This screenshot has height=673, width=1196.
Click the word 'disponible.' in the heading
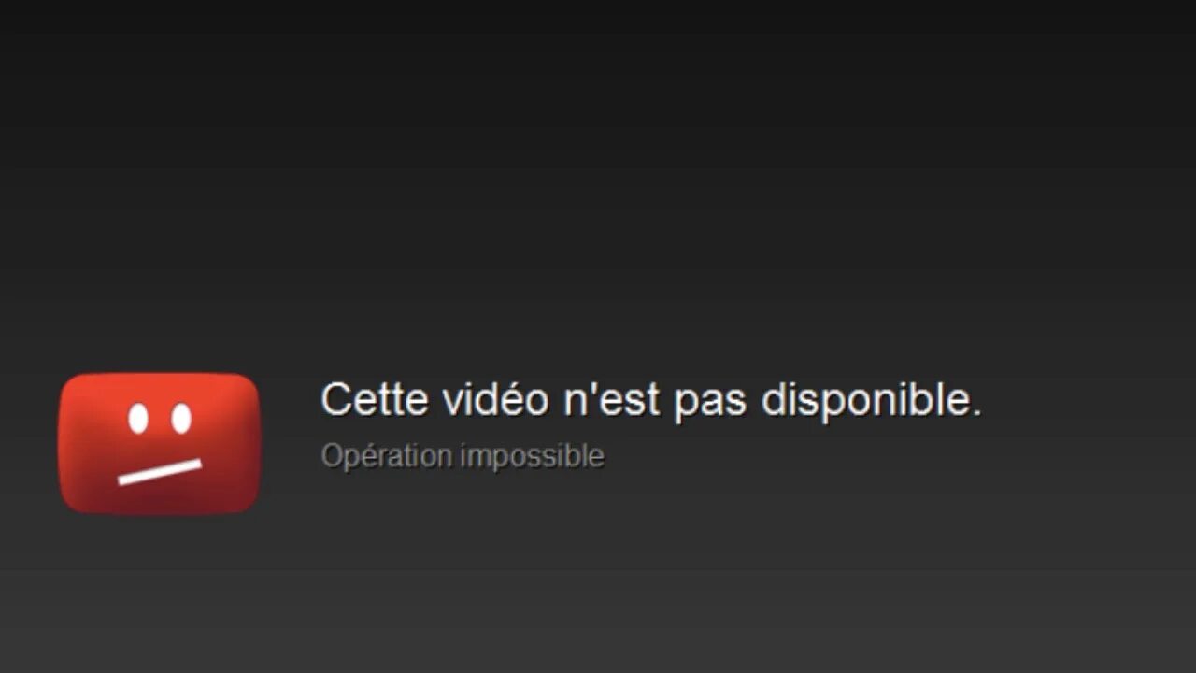pos(872,400)
